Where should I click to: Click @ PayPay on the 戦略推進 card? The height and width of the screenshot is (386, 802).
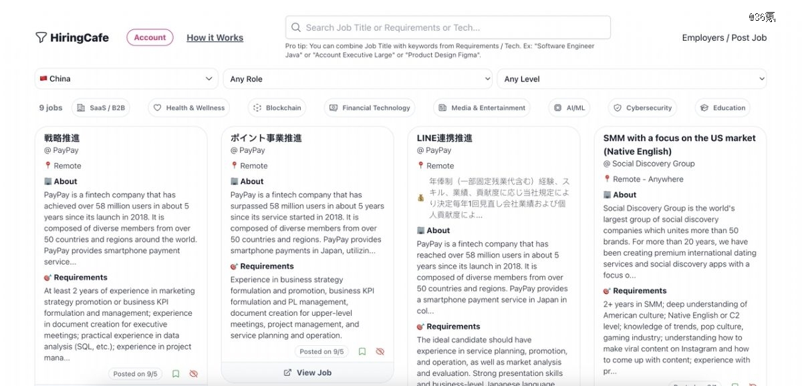(61, 150)
